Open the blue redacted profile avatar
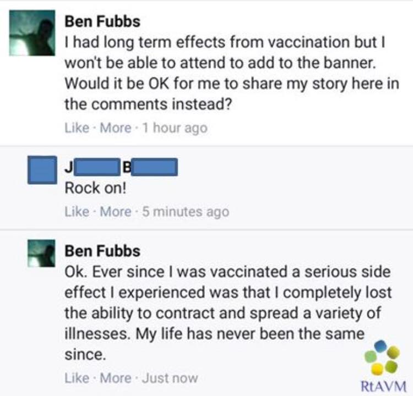 tap(42, 170)
